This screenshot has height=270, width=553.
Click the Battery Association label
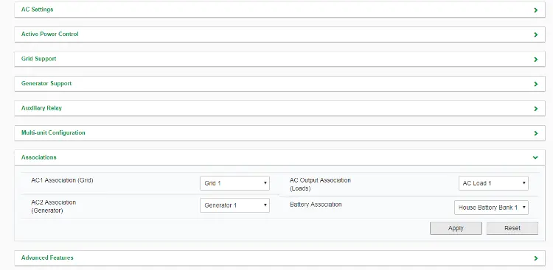click(x=316, y=205)
